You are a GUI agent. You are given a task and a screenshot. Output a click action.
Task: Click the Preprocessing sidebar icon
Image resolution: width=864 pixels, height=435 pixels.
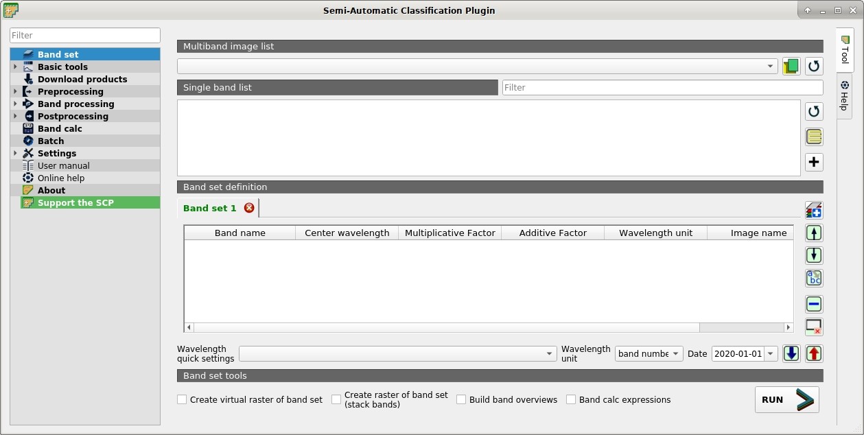[28, 91]
